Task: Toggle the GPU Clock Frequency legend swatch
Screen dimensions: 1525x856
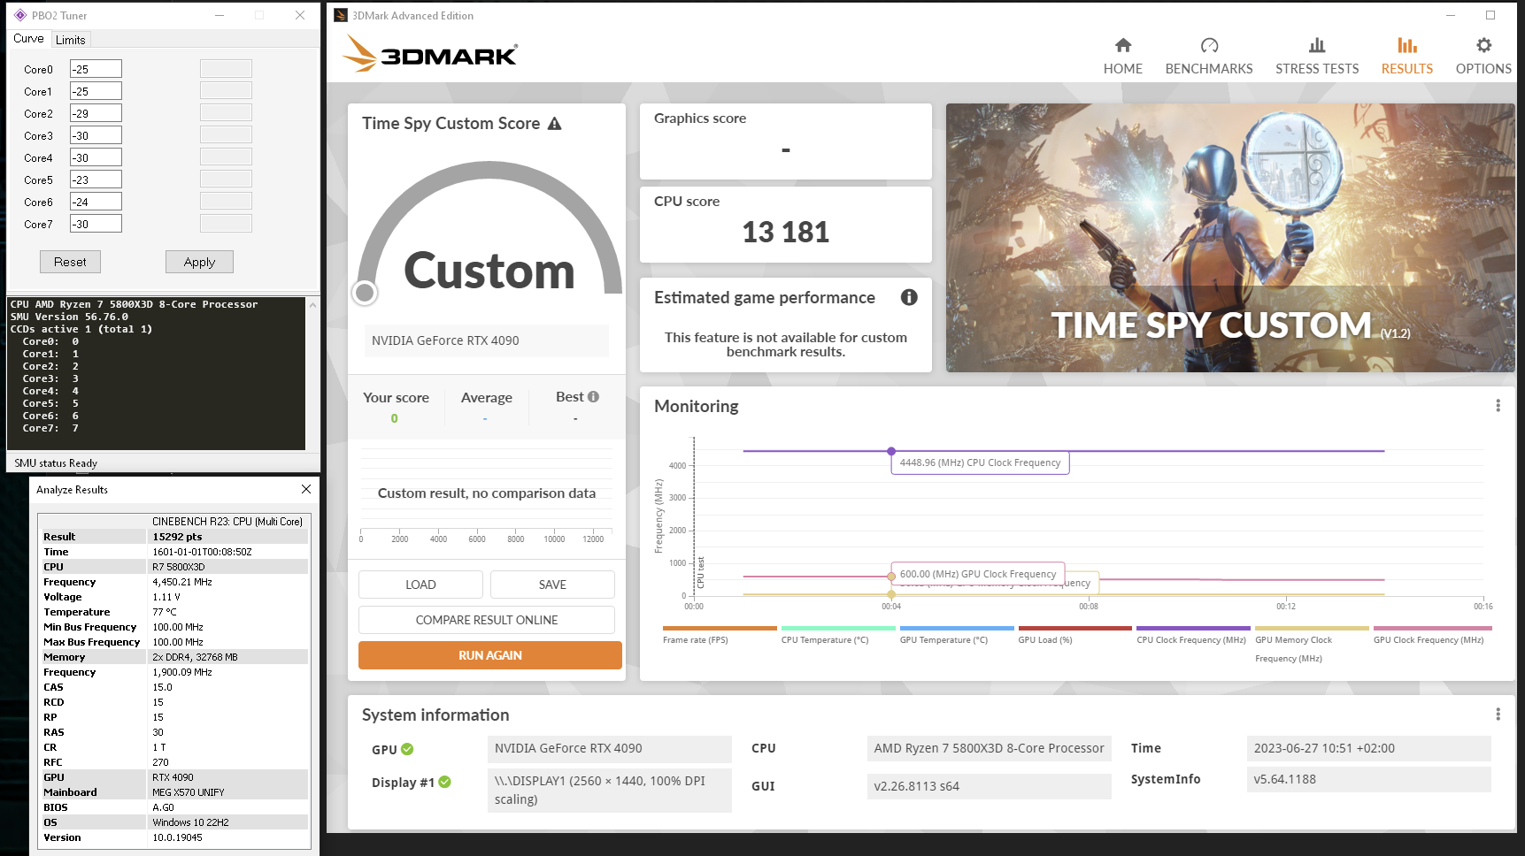Action: [1433, 629]
